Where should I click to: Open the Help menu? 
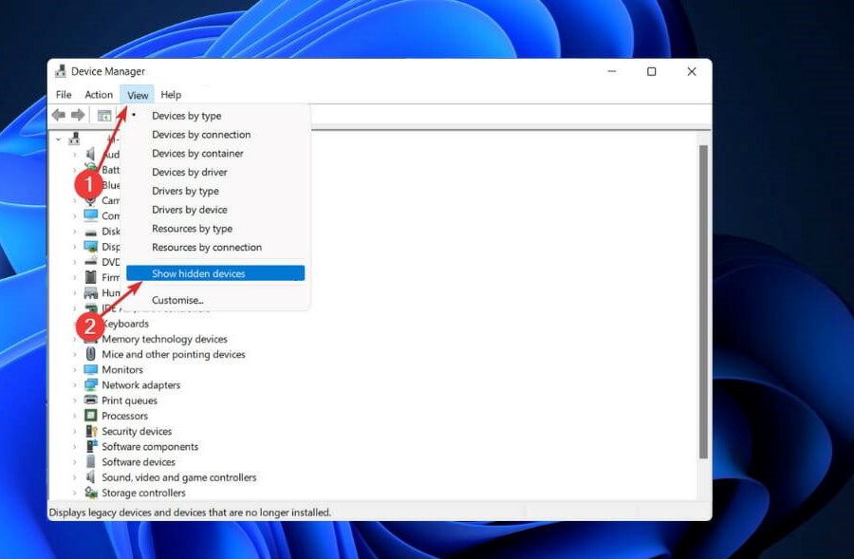[171, 95]
